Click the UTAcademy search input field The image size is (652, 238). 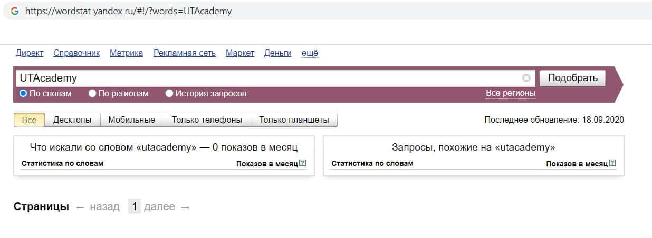(264, 78)
